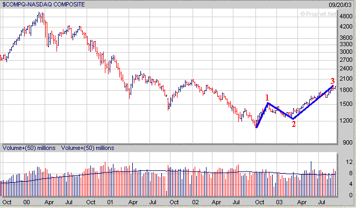
Task: Click the 09/20/03 date label
Action: [340, 5]
